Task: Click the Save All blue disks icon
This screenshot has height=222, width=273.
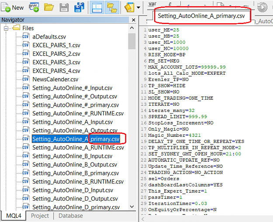Action: pos(79,7)
